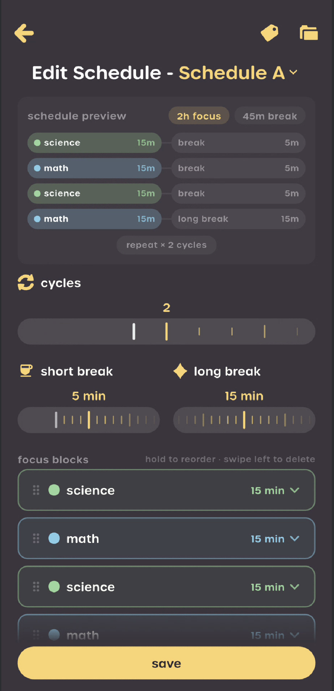
Task: Click the long break 15m row in preview
Action: [x=238, y=219]
